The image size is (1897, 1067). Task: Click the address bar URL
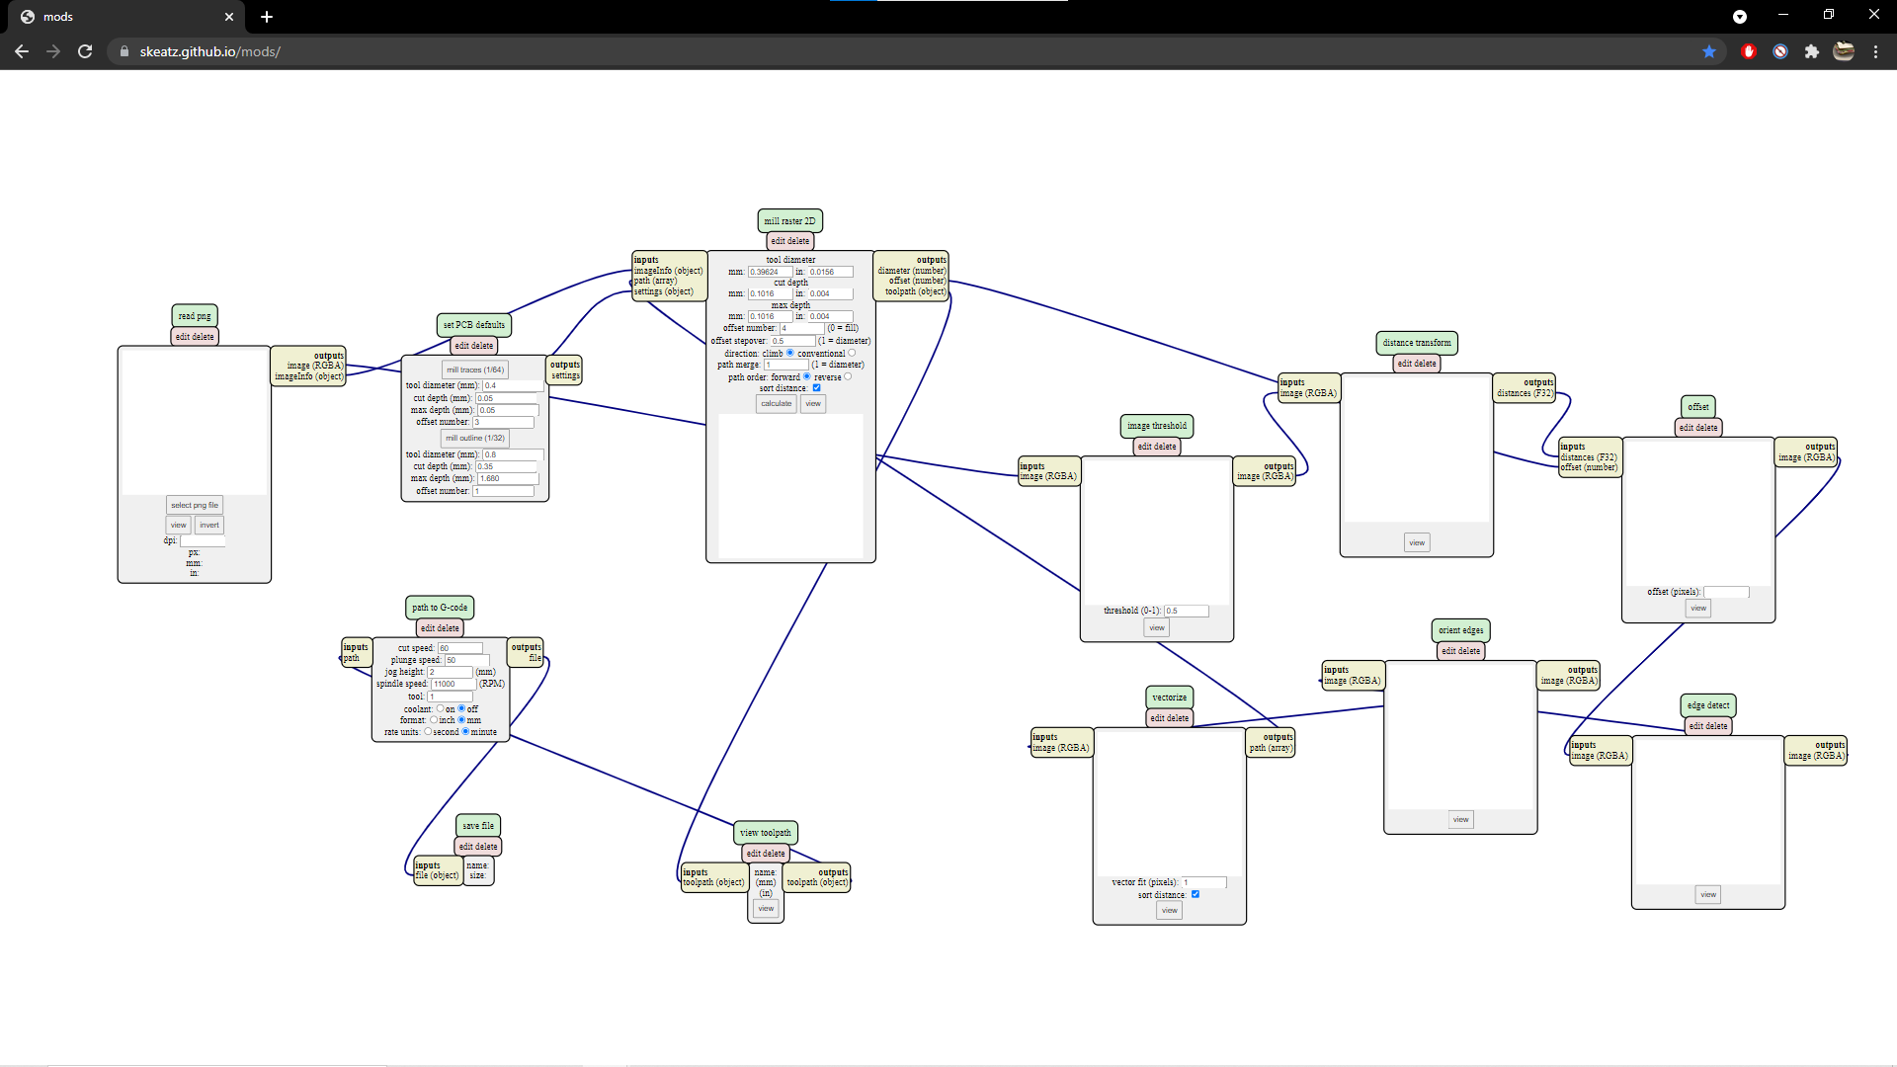(x=209, y=51)
